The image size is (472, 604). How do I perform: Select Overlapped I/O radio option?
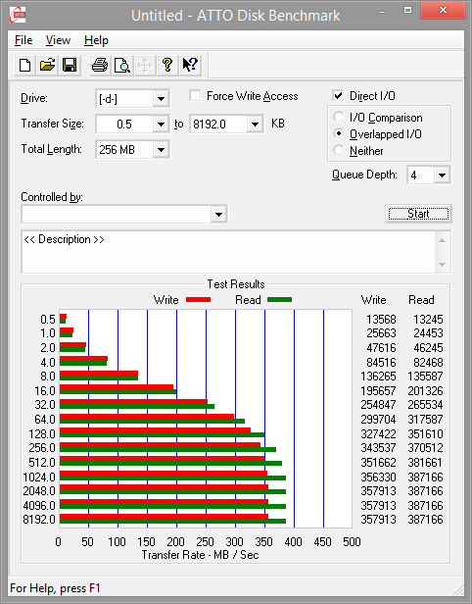point(339,133)
